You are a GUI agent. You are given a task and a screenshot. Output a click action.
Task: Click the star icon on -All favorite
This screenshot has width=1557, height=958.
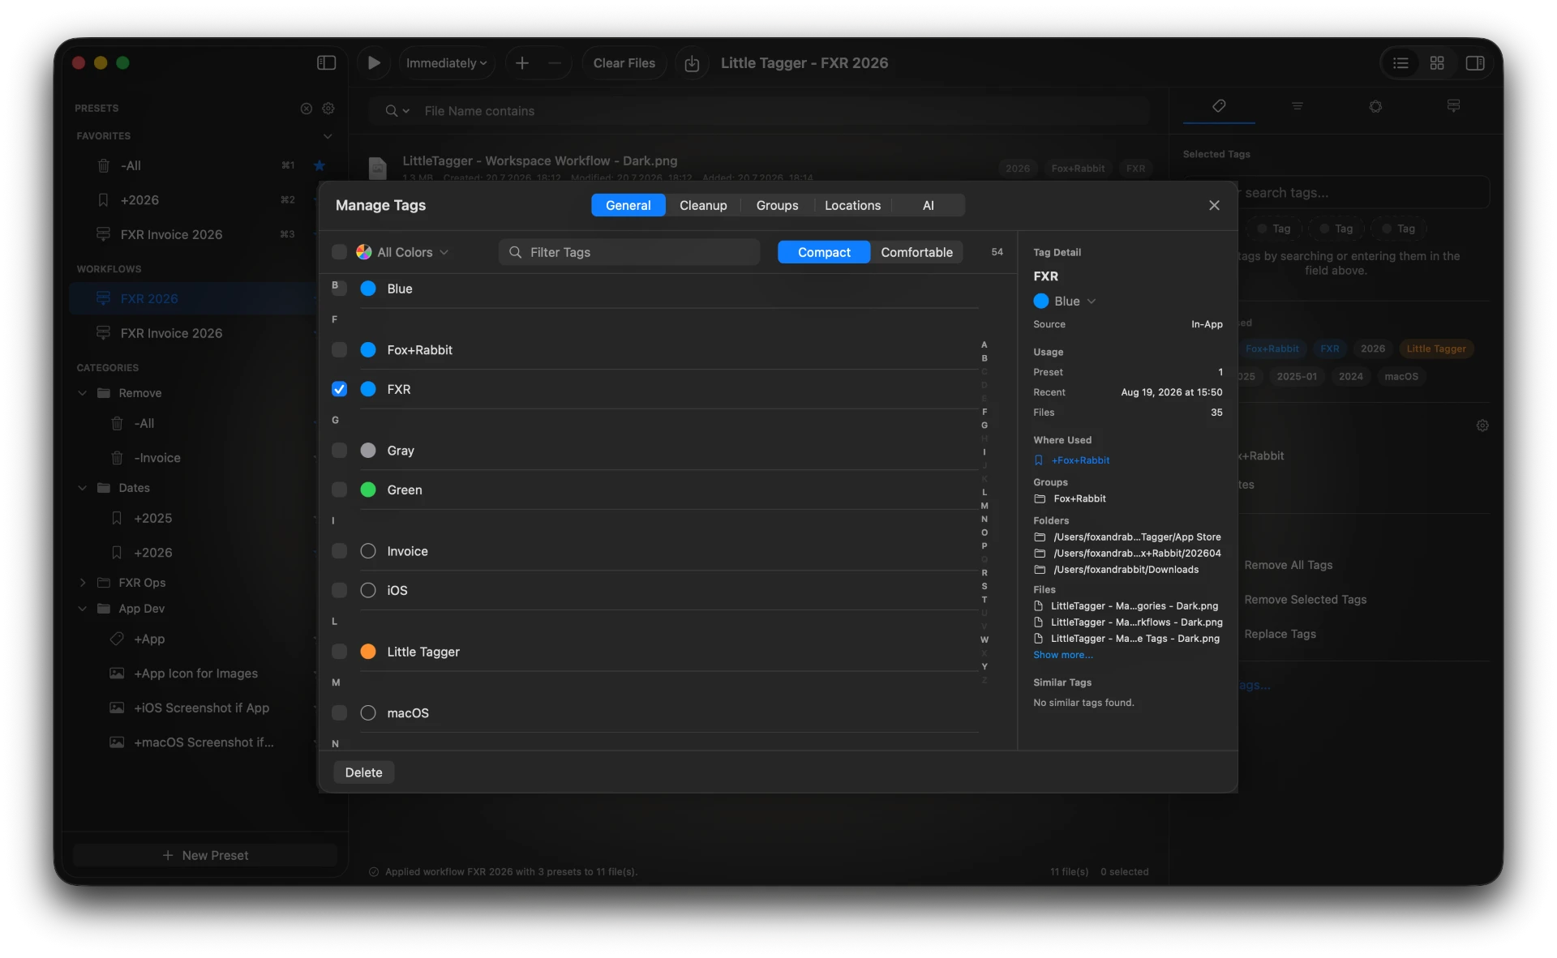pyautogui.click(x=320, y=165)
